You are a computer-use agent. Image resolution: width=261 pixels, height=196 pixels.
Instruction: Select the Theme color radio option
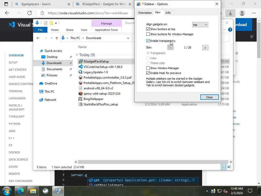tap(148, 63)
